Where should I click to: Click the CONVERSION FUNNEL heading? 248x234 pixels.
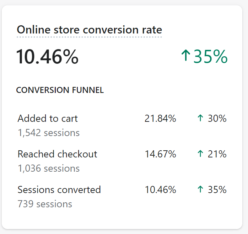click(x=60, y=90)
